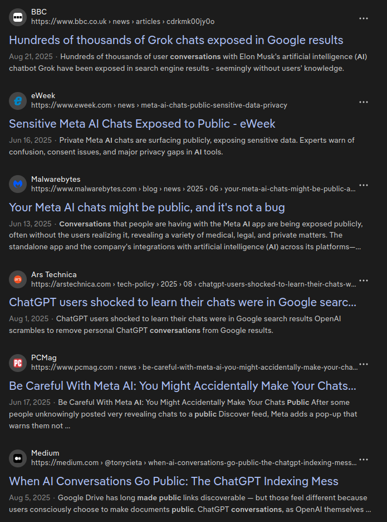Viewport: 387px width, 522px height.
Task: Open the three-dot menu for Ars Technica result
Action: pos(364,281)
